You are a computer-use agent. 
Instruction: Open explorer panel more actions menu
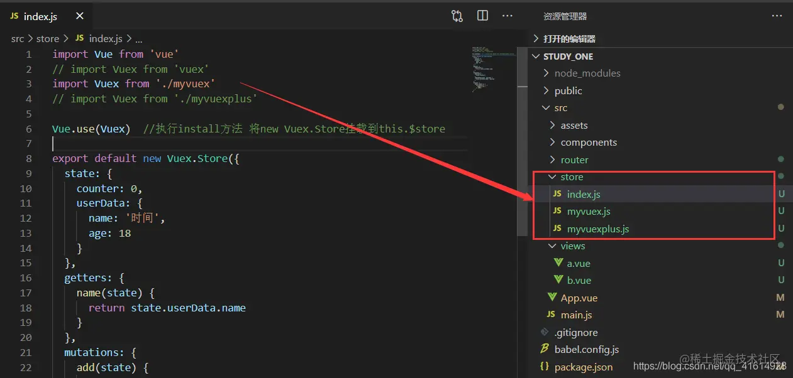coord(777,16)
